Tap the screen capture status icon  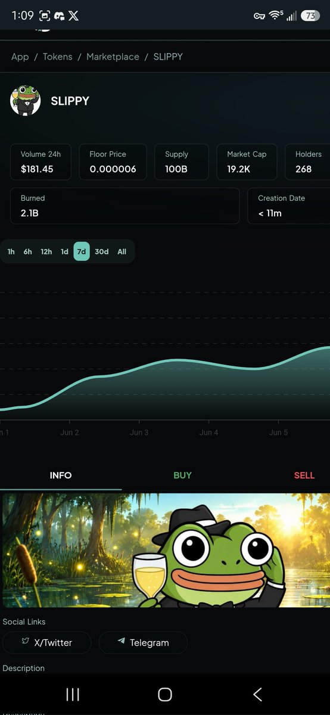click(x=45, y=16)
